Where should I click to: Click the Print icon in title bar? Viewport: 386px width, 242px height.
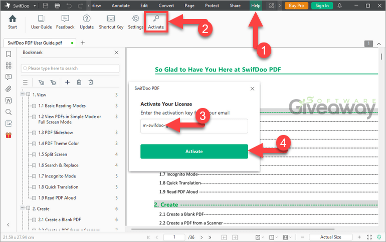(x=57, y=5)
